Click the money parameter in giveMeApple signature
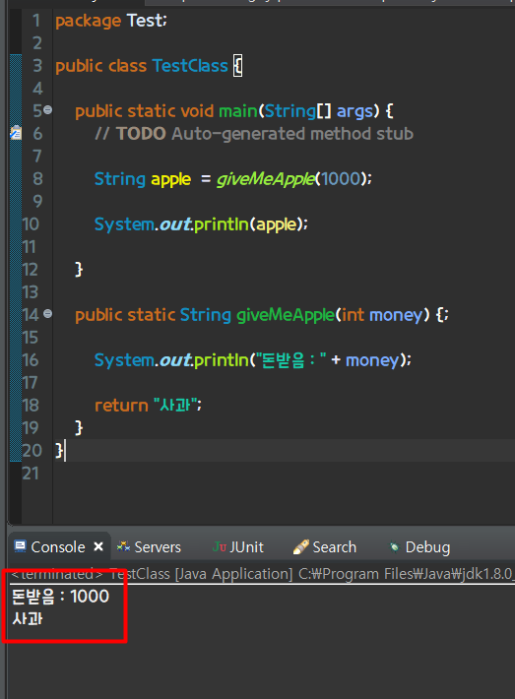This screenshot has width=515, height=699. tap(396, 315)
